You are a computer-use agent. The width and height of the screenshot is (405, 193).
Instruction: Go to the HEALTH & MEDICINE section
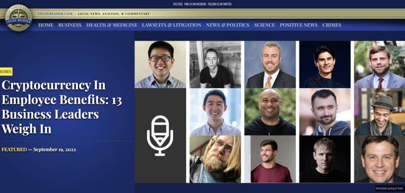click(x=112, y=25)
